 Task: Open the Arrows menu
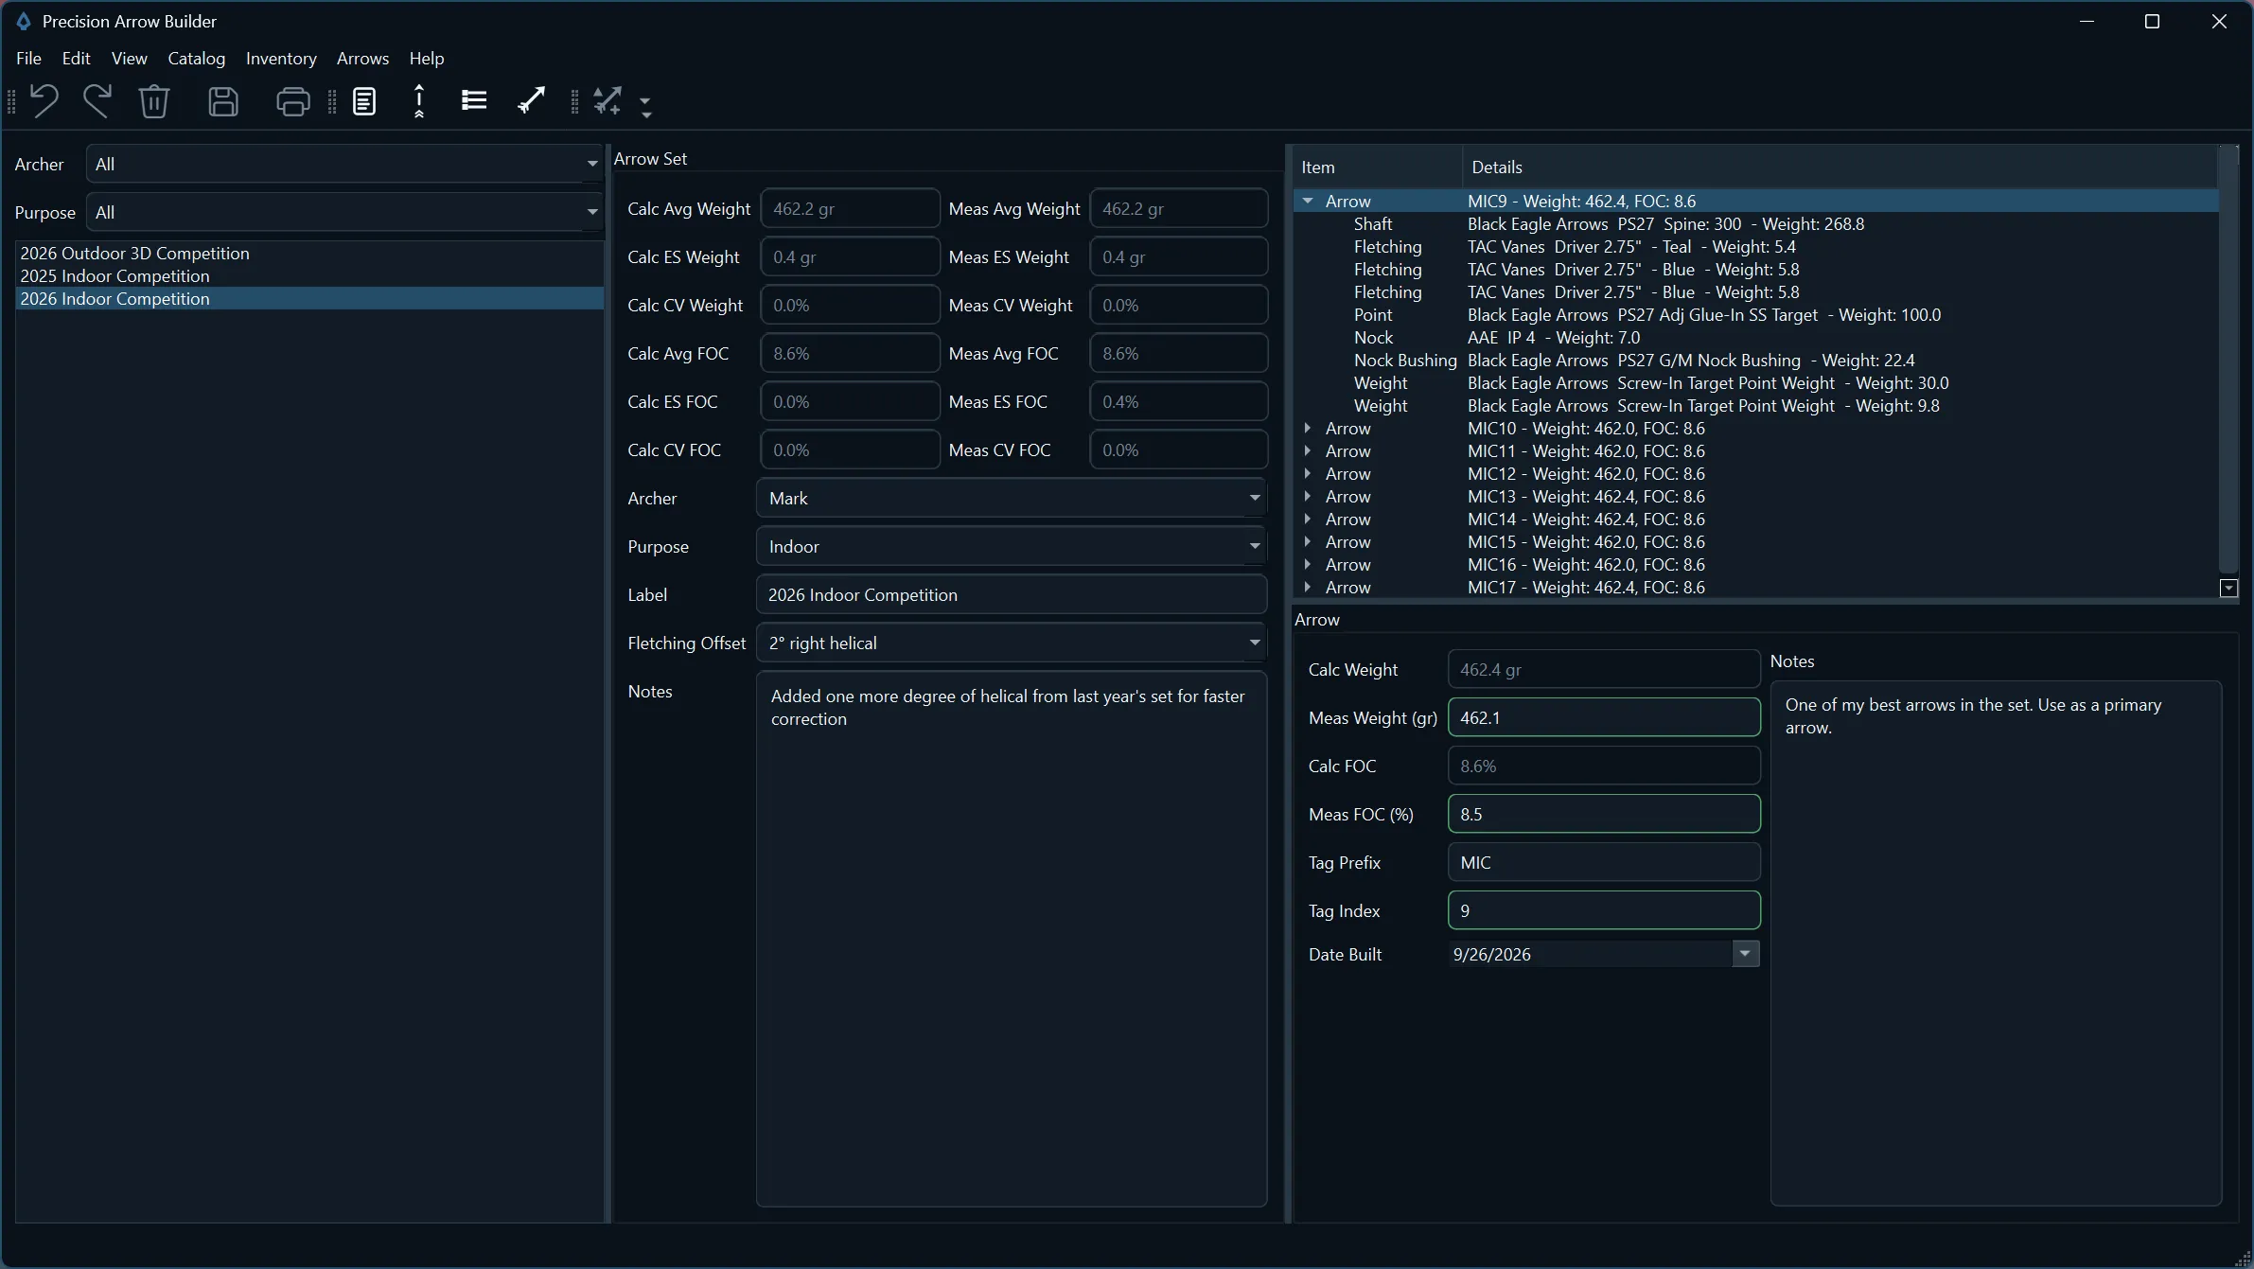(362, 58)
